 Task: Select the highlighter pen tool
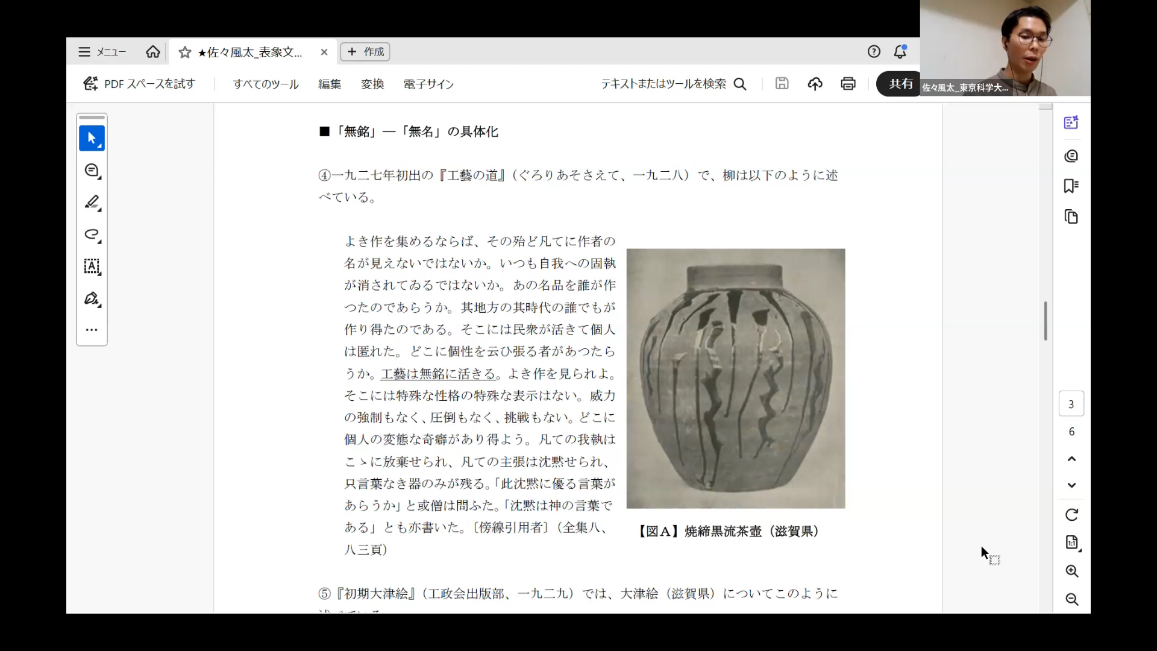click(x=92, y=203)
